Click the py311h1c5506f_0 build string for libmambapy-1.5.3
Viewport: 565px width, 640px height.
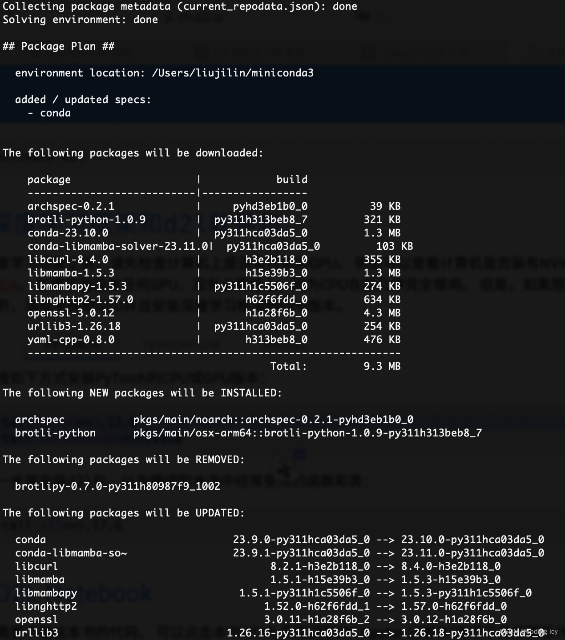pos(261,287)
